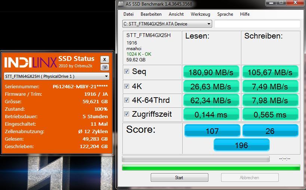Open the Sprache menu
The height and width of the screenshot is (190, 306).
[x=225, y=14]
